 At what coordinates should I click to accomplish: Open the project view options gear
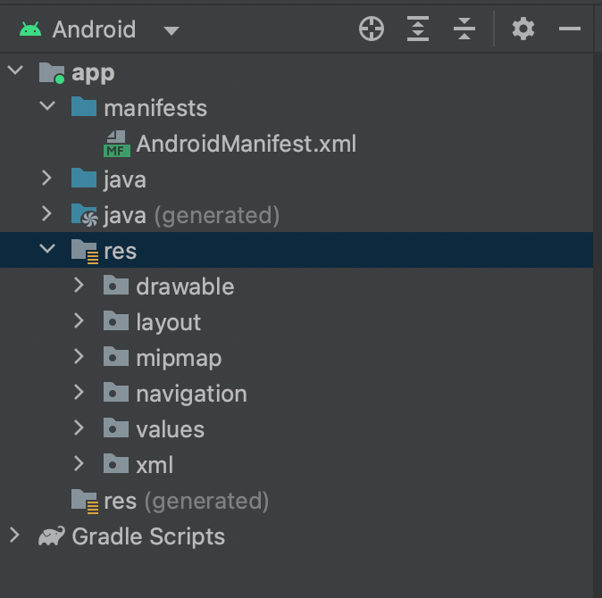[523, 29]
